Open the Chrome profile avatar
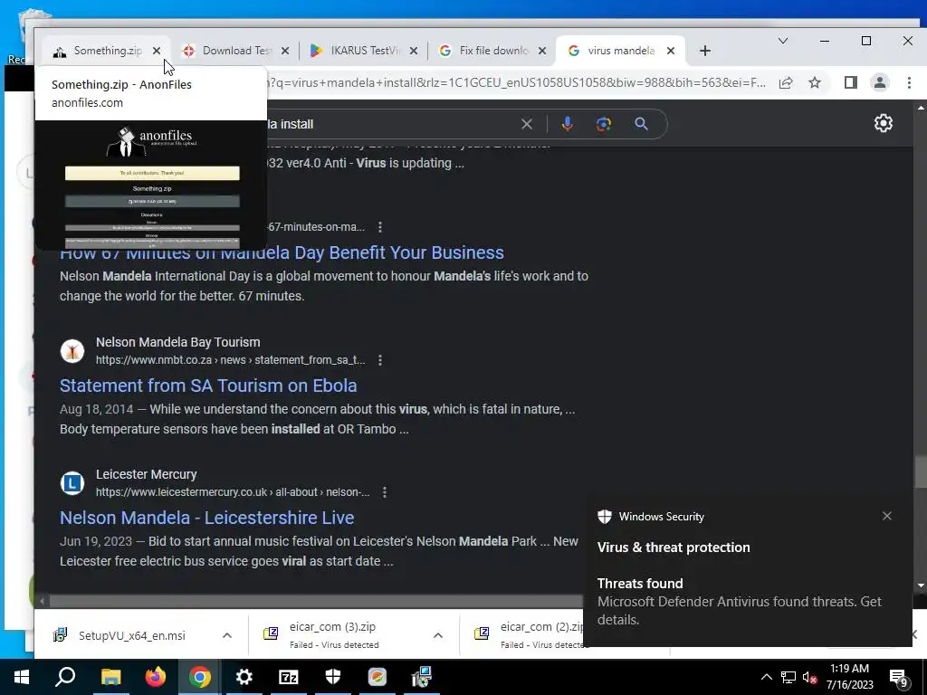This screenshot has height=695, width=927. coord(880,82)
